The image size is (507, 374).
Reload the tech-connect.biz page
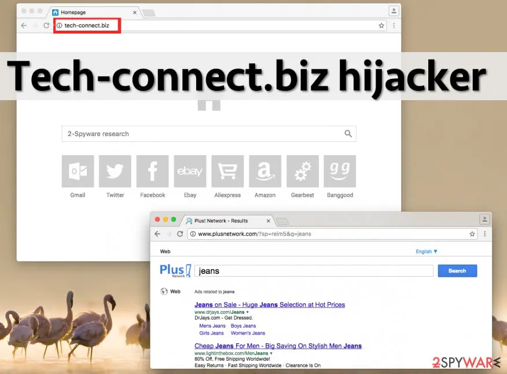pos(46,25)
